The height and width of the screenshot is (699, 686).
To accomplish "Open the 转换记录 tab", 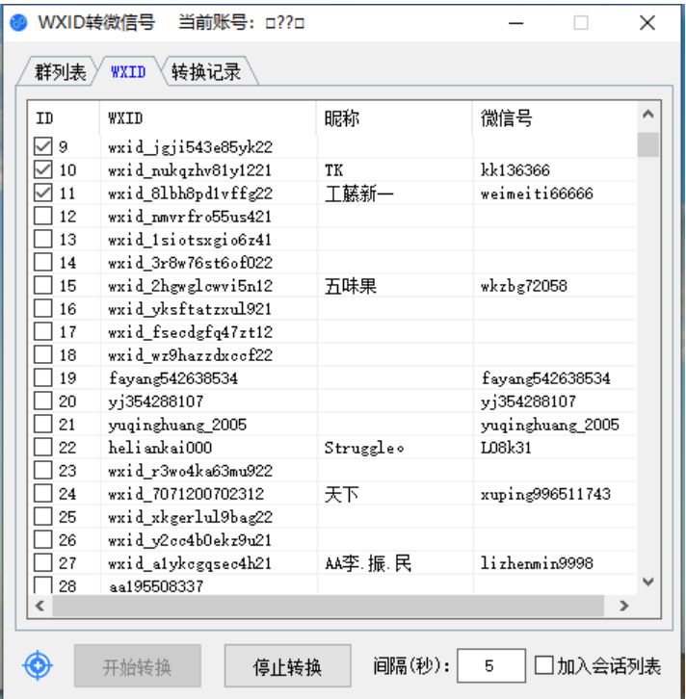I will coord(205,72).
